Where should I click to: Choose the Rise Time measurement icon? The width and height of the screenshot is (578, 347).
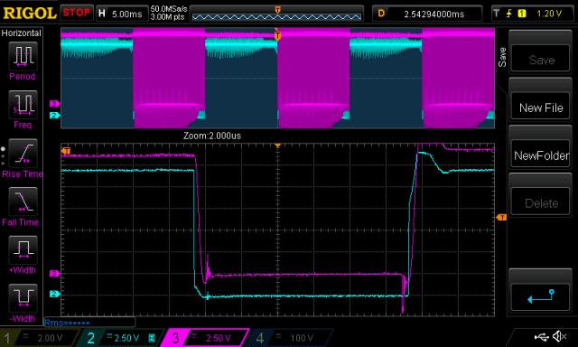pos(23,153)
